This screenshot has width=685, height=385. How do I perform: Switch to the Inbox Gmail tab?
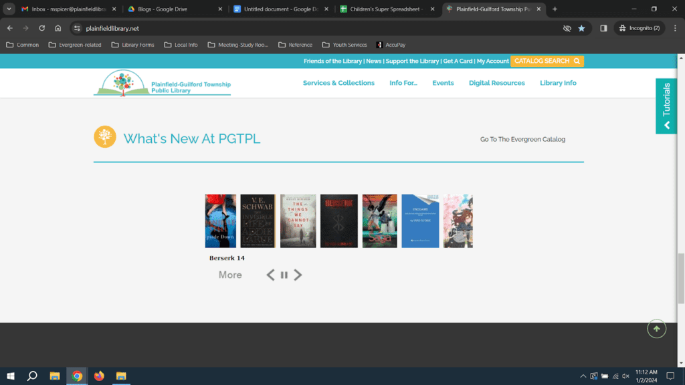click(64, 9)
